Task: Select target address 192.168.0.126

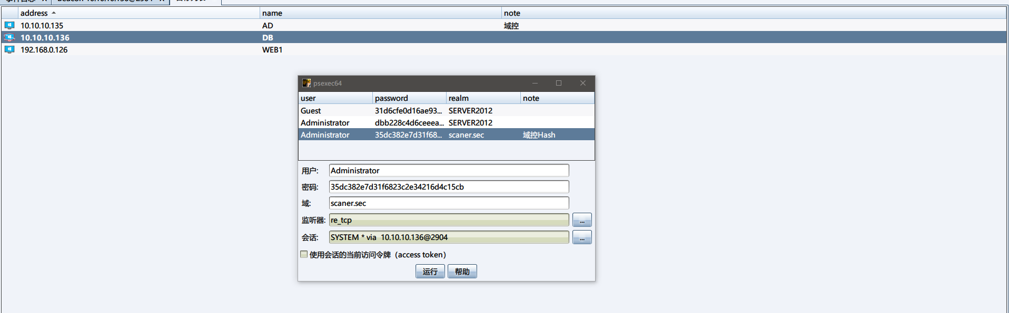Action: click(44, 50)
